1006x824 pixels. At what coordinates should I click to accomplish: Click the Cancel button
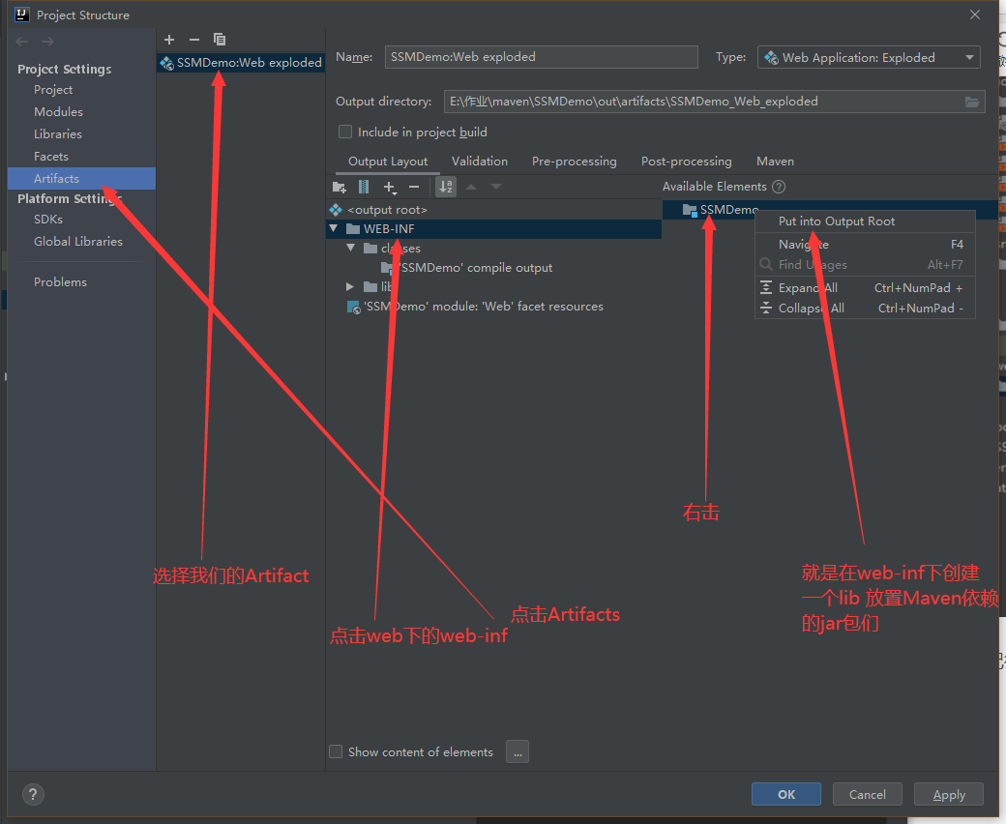(x=868, y=795)
